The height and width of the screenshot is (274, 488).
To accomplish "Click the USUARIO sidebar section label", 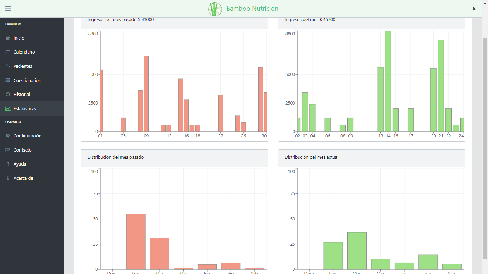I will click(x=13, y=122).
